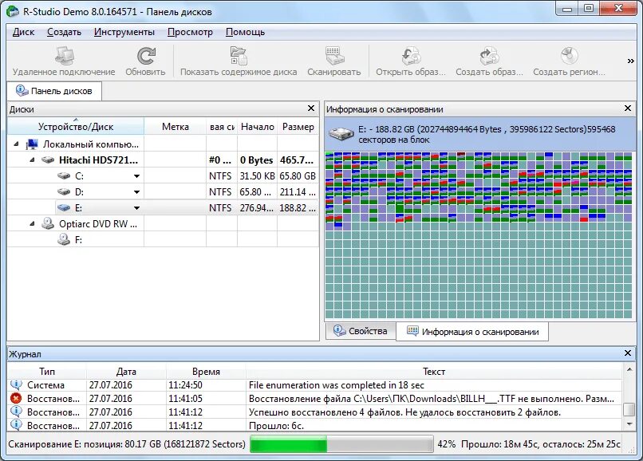
Task: Click the error icon of the 11:41:05 log entry
Action: tap(16, 398)
